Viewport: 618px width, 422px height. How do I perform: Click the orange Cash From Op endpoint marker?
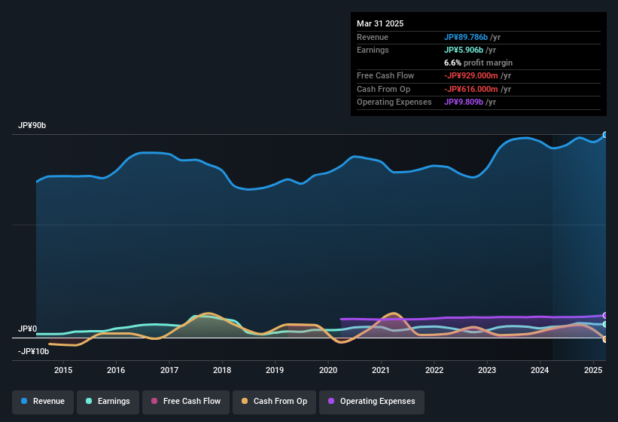click(605, 339)
